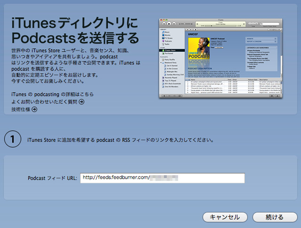301x228 pixels.
Task: Open the 技術仕様 link
Action: pyautogui.click(x=21, y=110)
